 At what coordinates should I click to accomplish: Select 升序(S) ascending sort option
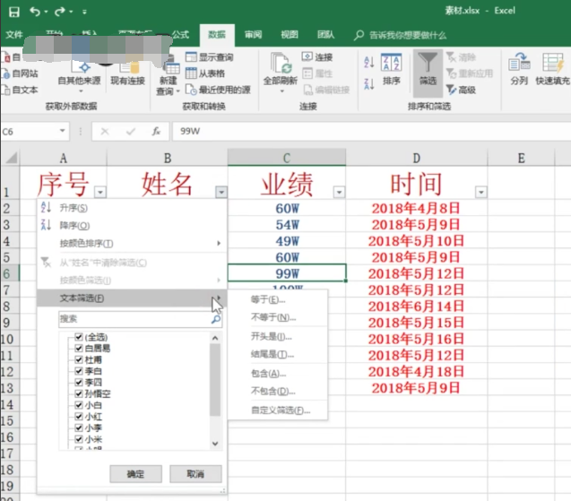(74, 208)
